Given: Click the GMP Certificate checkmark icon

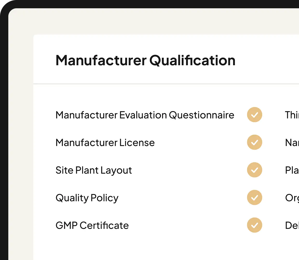Looking at the screenshot, I should pyautogui.click(x=254, y=225).
